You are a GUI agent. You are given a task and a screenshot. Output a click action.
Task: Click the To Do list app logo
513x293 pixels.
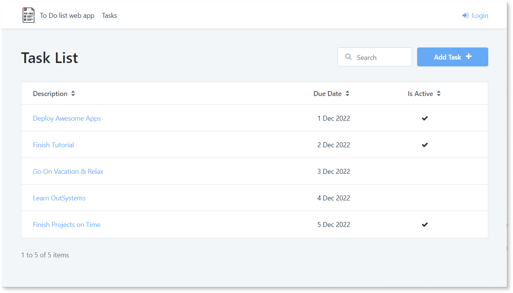point(28,15)
